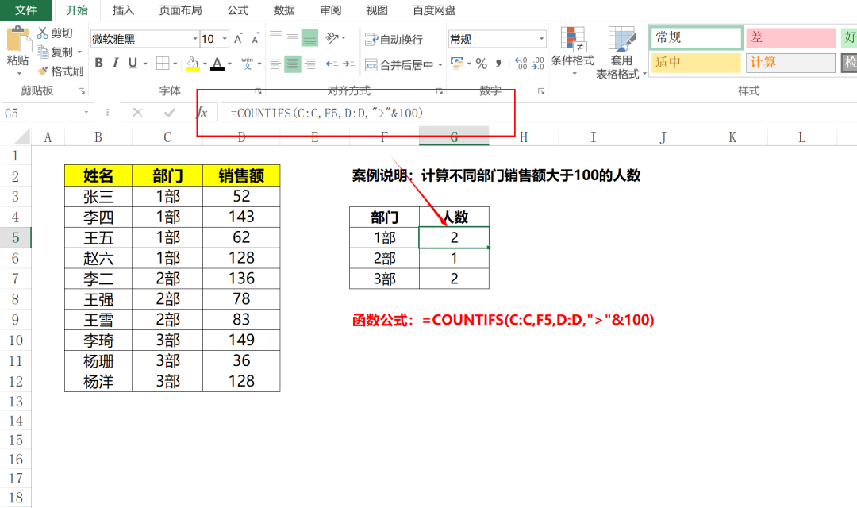
Task: Select cell with 李琦
Action: coord(98,341)
